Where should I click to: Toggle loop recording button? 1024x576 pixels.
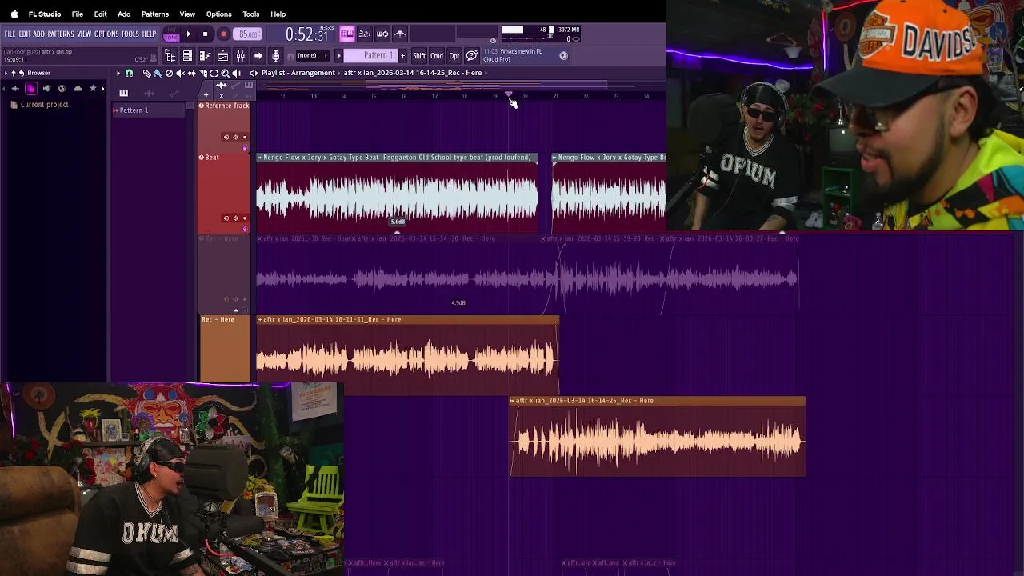pyautogui.click(x=382, y=34)
